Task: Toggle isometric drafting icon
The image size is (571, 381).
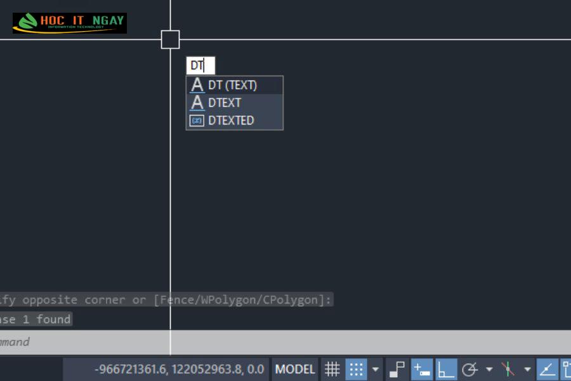Action: pyautogui.click(x=508, y=370)
